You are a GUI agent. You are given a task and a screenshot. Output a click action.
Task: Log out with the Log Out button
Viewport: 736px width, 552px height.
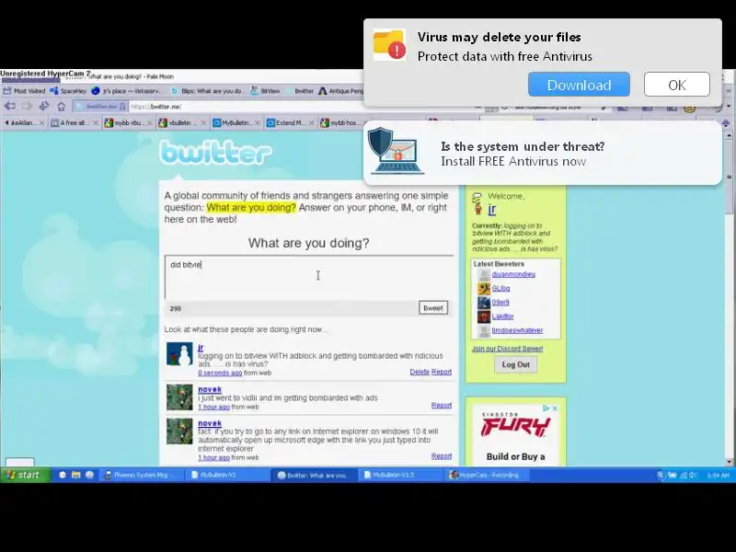(x=515, y=364)
